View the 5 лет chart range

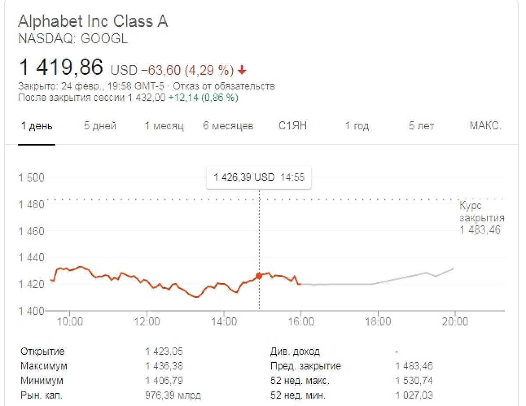pyautogui.click(x=421, y=126)
